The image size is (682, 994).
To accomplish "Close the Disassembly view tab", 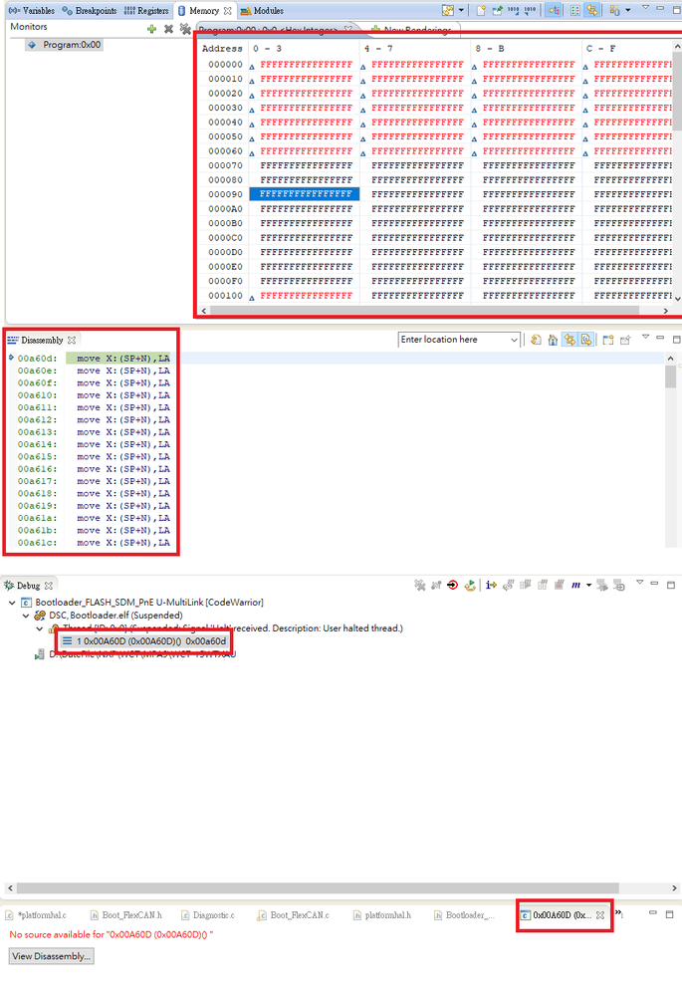I will pos(72,341).
